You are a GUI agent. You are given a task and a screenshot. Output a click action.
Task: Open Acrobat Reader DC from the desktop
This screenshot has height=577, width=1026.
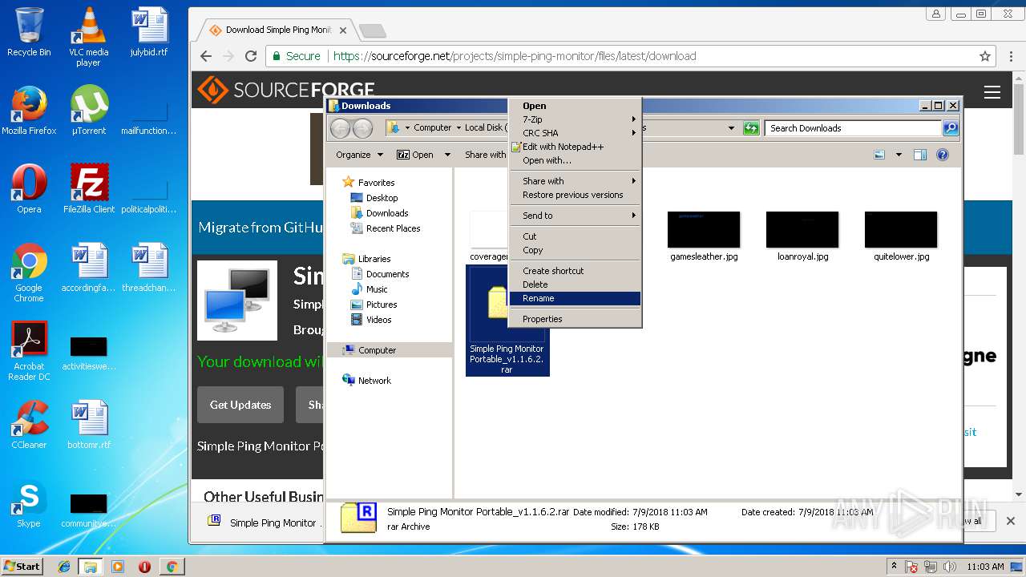29,351
